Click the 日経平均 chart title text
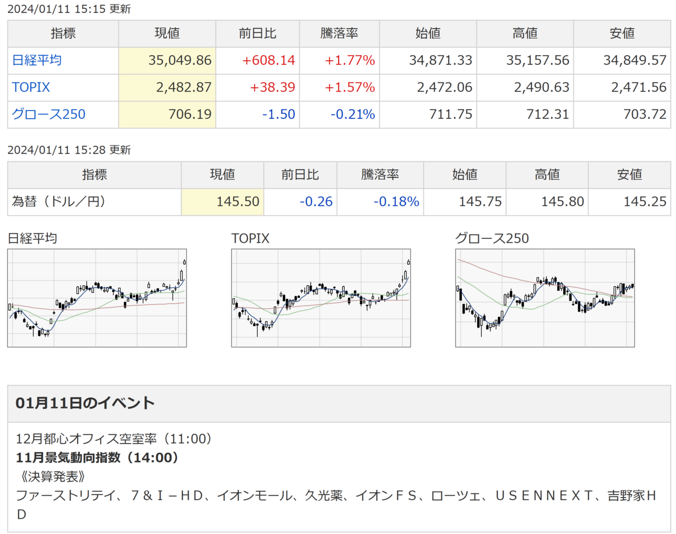 (x=32, y=238)
